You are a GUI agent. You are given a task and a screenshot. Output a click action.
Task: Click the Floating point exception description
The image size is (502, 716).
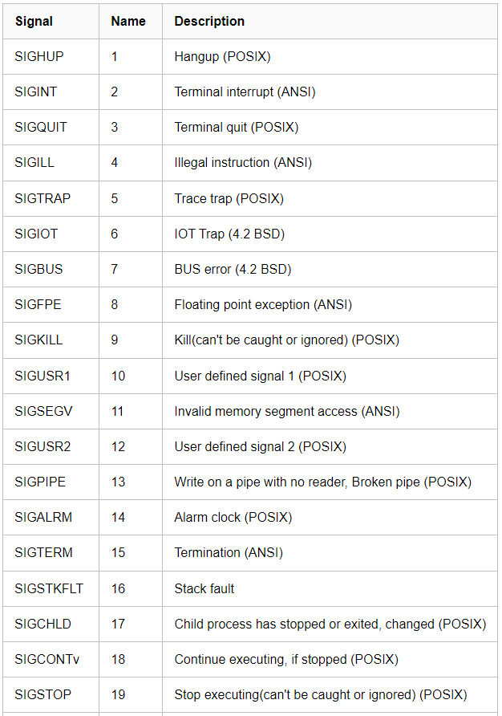coord(263,305)
